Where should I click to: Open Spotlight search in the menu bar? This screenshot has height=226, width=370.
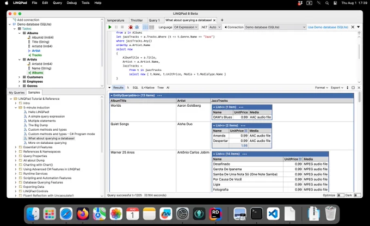(x=327, y=3)
